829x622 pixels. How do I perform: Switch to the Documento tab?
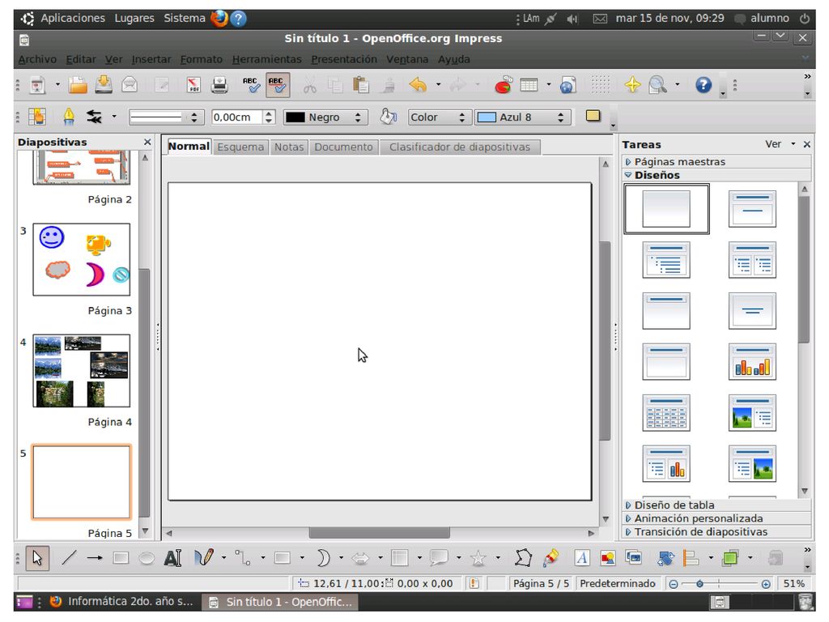pos(343,147)
